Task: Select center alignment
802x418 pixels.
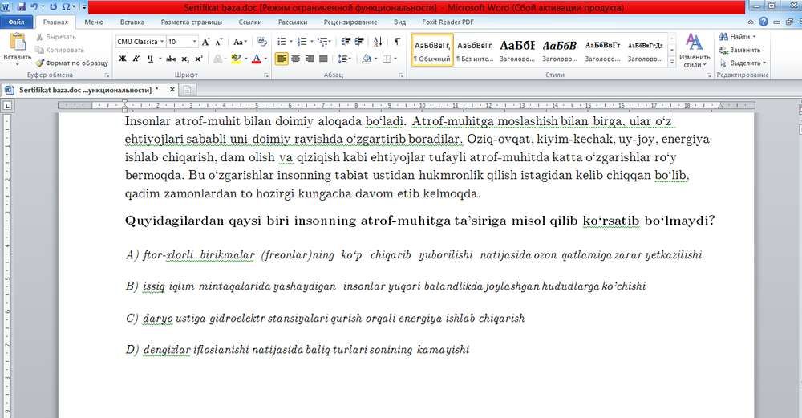Action: 295,59
